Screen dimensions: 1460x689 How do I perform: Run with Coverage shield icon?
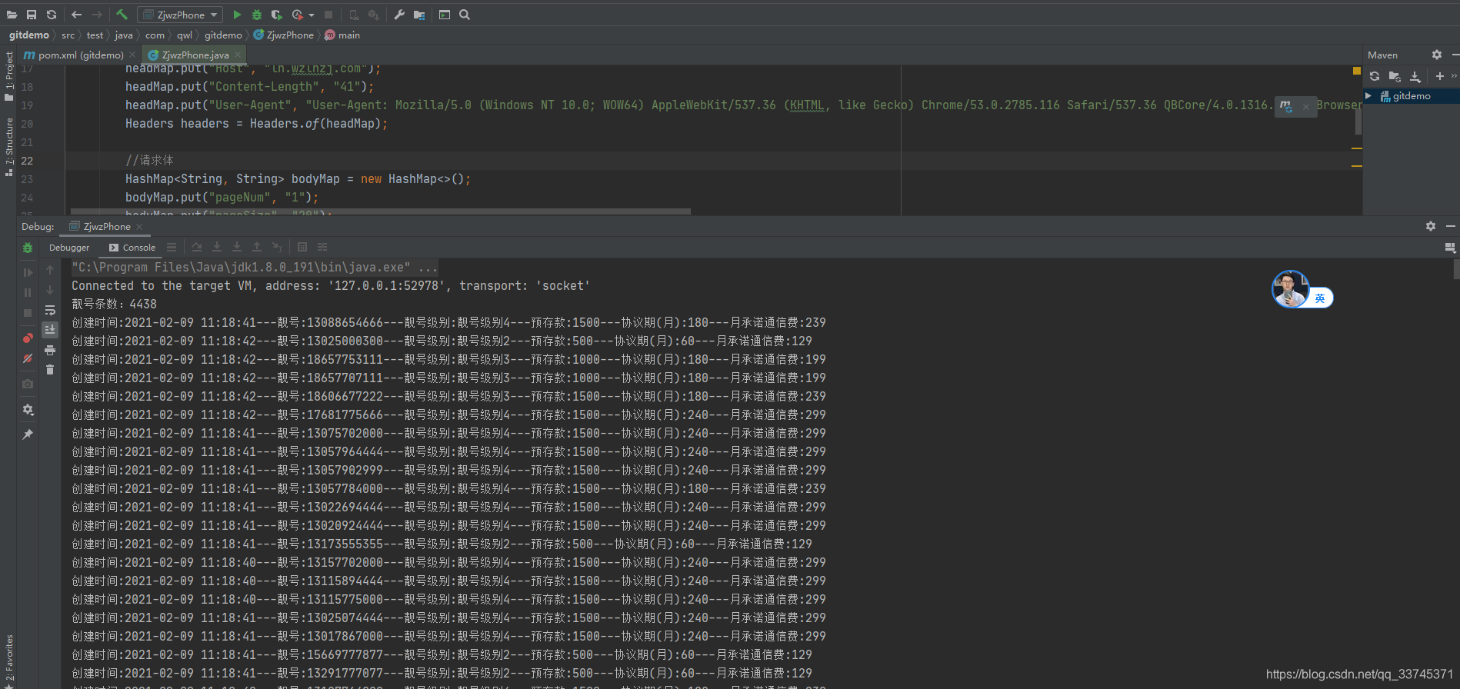click(x=277, y=15)
